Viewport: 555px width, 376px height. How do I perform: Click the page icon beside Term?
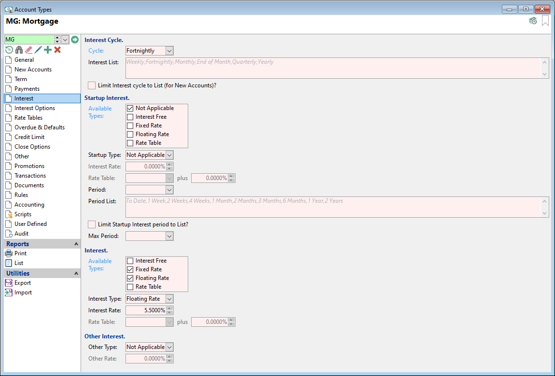(9, 79)
